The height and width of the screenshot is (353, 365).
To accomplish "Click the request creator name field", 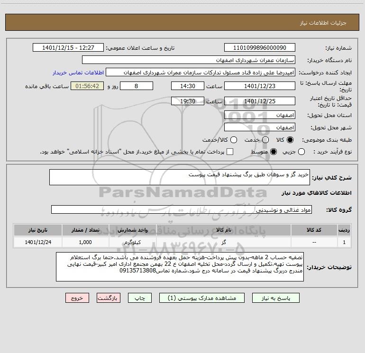I will pyautogui.click(x=201, y=72).
